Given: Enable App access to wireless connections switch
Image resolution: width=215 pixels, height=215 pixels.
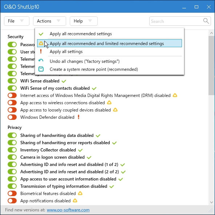Looking at the screenshot, I should pyautogui.click(x=12, y=103).
